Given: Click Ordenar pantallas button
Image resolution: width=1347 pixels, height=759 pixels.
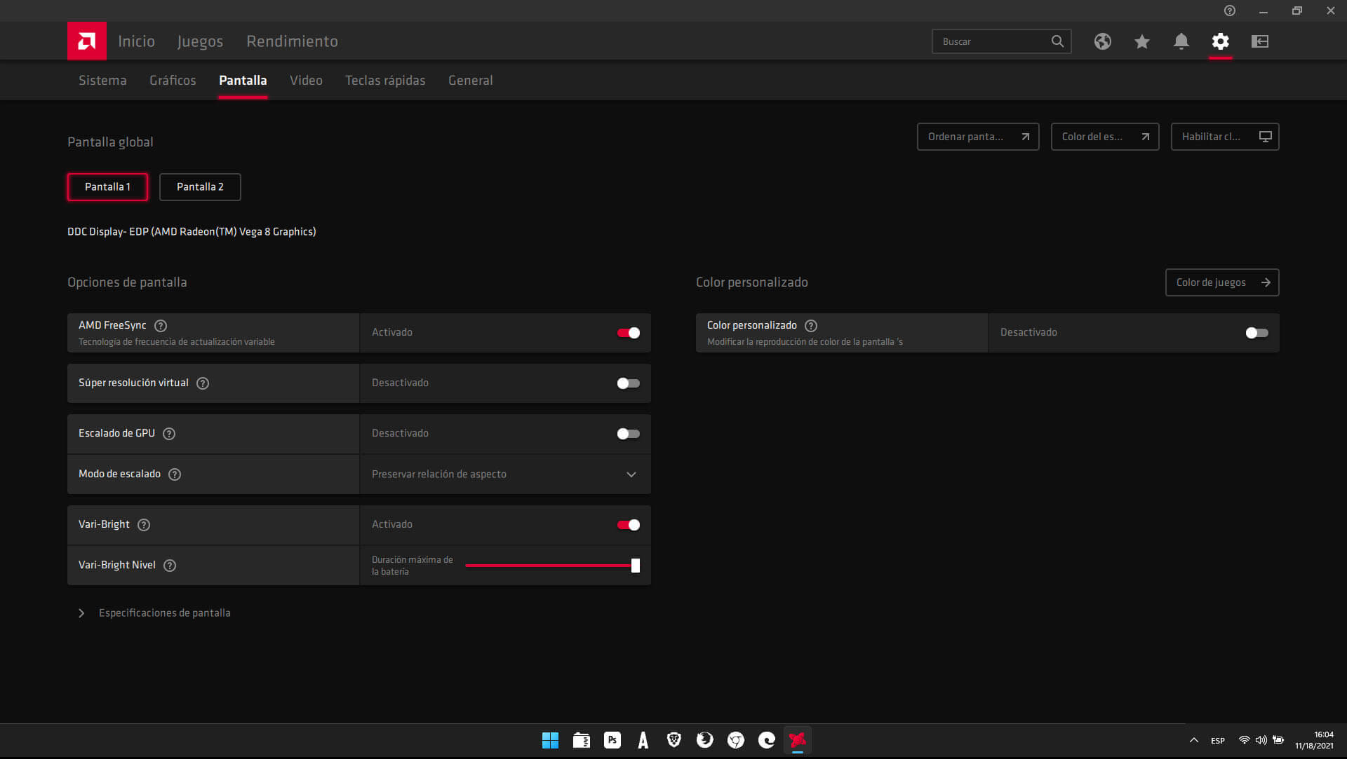Looking at the screenshot, I should pyautogui.click(x=978, y=137).
